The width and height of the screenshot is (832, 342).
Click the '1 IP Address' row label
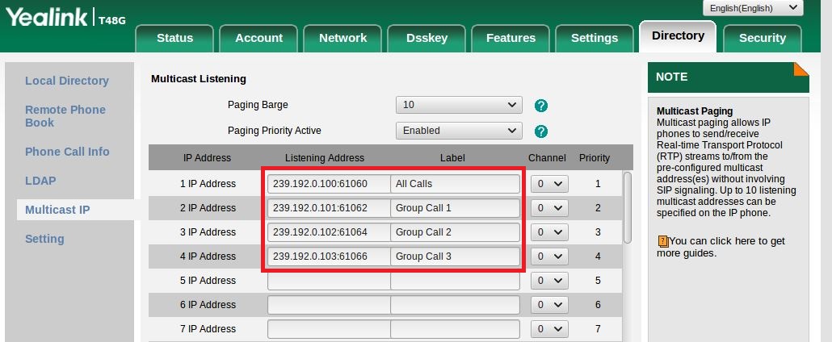[x=208, y=184]
